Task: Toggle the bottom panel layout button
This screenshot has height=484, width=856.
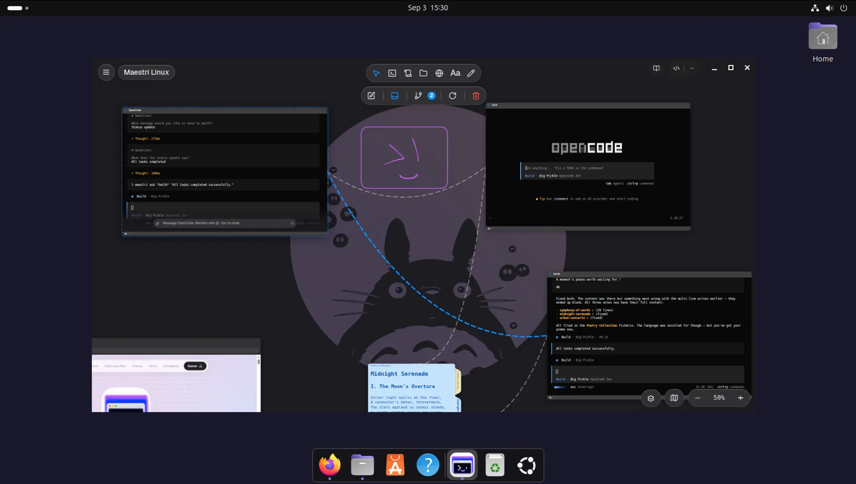Action: pyautogui.click(x=395, y=96)
